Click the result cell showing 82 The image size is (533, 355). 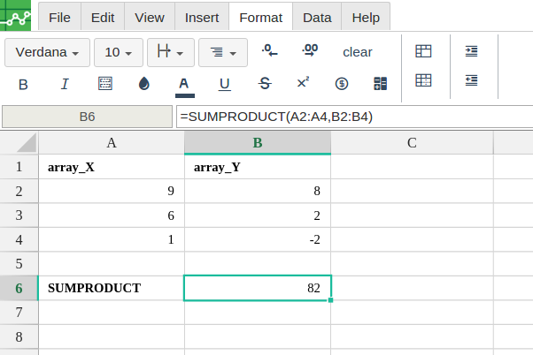pos(258,288)
